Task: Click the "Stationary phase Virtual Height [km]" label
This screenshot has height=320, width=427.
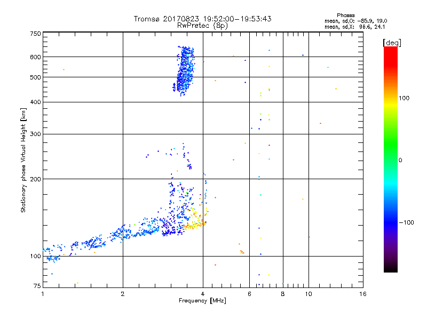Action: pos(23,160)
